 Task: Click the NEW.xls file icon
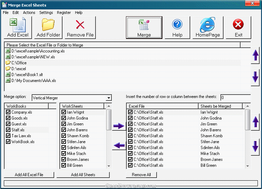(x=8, y=57)
